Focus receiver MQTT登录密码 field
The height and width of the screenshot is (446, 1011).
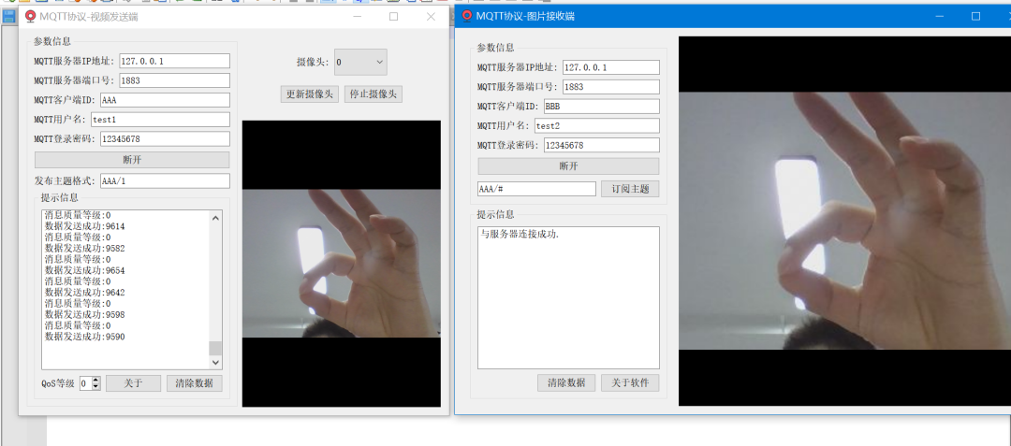pyautogui.click(x=602, y=145)
